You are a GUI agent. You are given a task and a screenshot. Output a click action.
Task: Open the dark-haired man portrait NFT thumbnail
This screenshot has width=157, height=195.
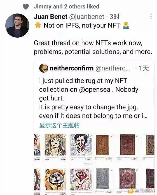pyautogui.click(x=81, y=144)
